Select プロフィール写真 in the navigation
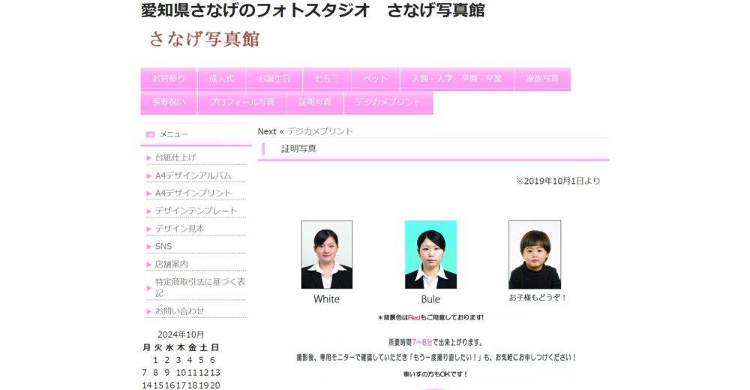This screenshot has width=750, height=390. pos(242,102)
